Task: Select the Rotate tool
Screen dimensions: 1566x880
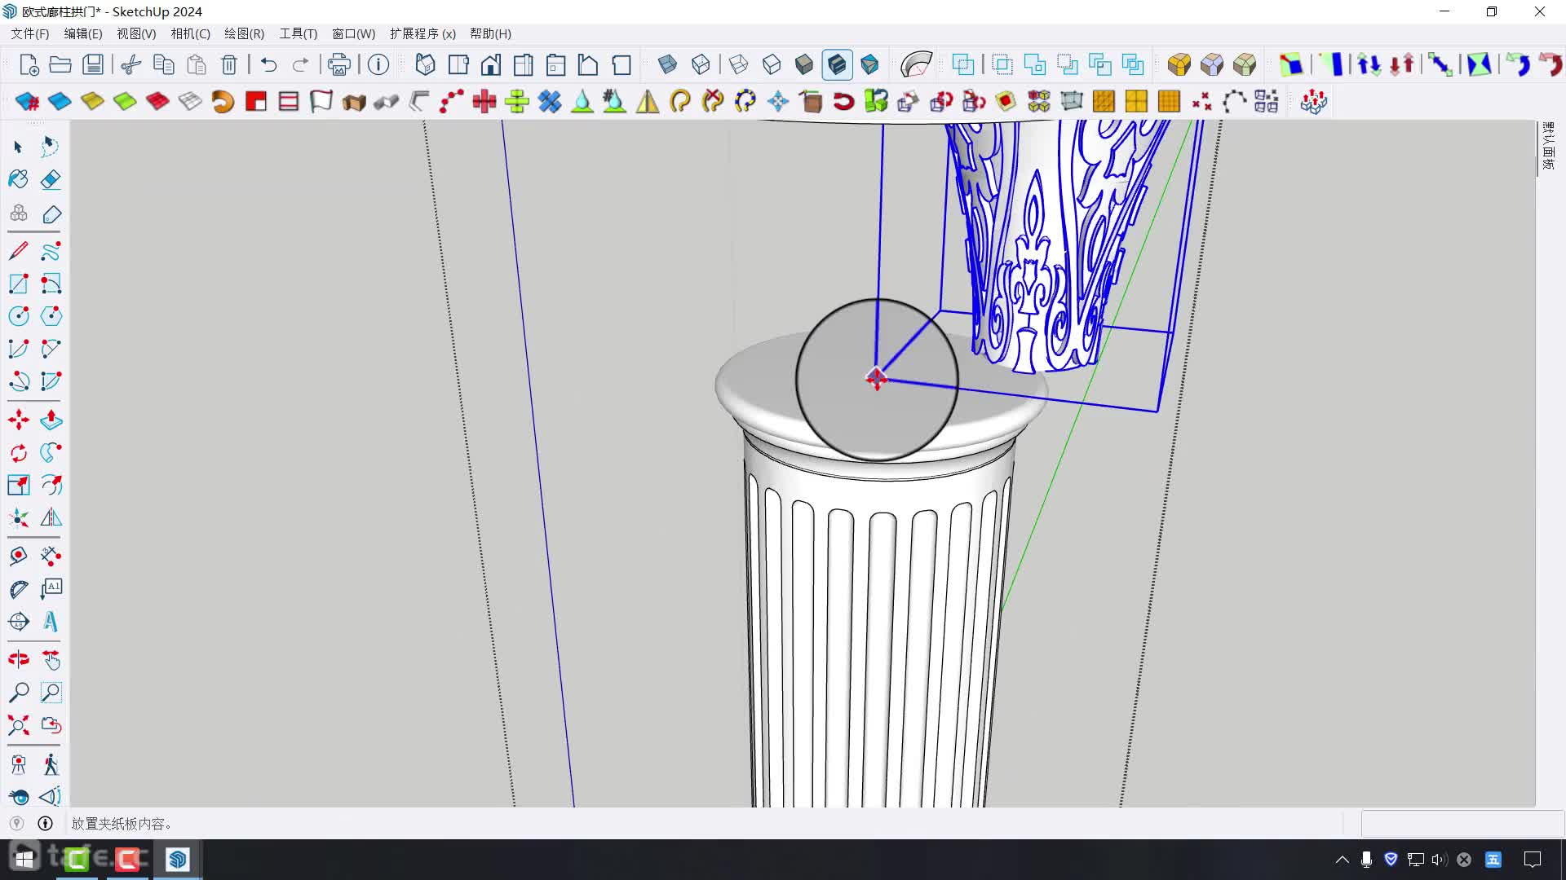Action: coord(18,453)
